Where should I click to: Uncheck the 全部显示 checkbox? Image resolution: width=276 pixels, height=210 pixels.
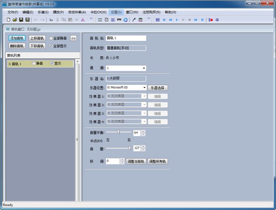[x=51, y=46]
